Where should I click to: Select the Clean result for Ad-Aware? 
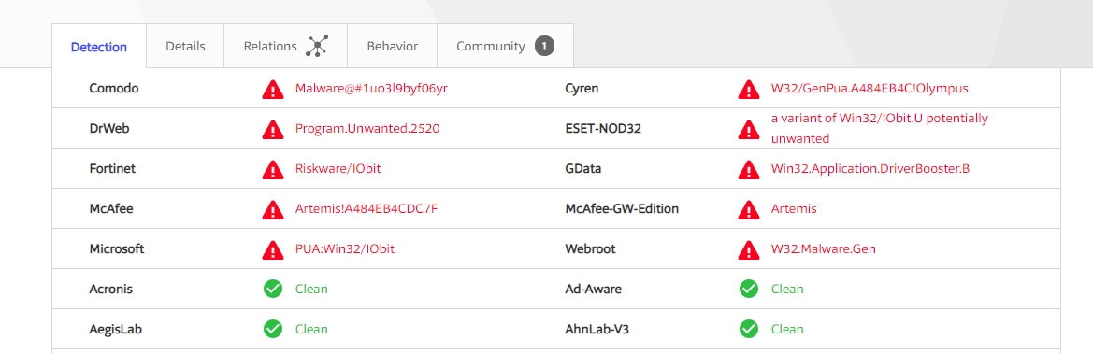[x=787, y=289]
